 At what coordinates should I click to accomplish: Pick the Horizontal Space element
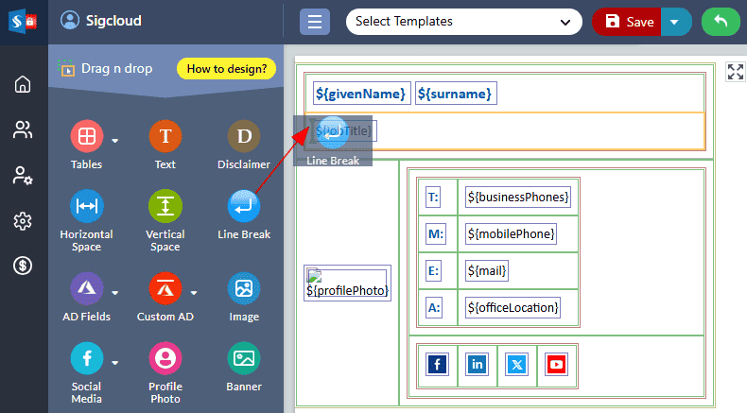(x=86, y=206)
